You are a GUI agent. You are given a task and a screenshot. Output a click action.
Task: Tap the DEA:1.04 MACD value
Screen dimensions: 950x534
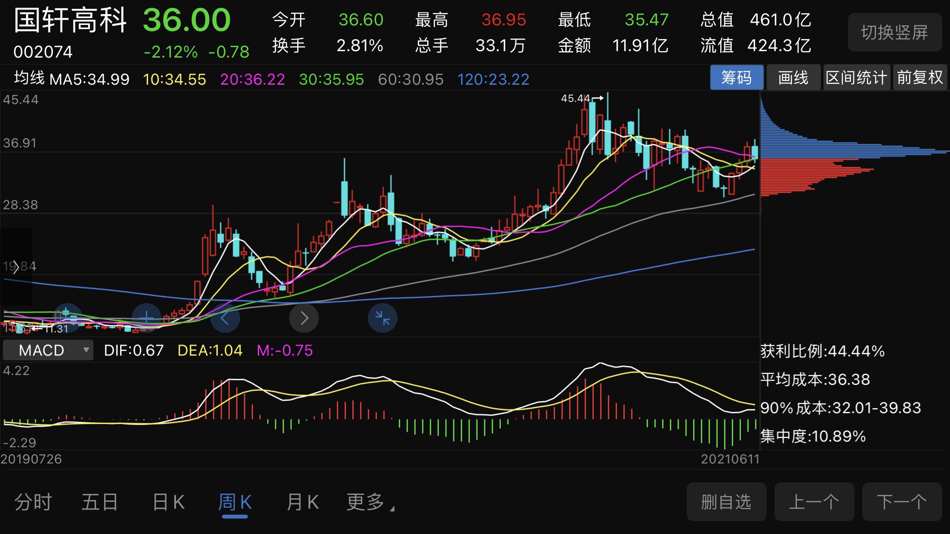pyautogui.click(x=210, y=350)
